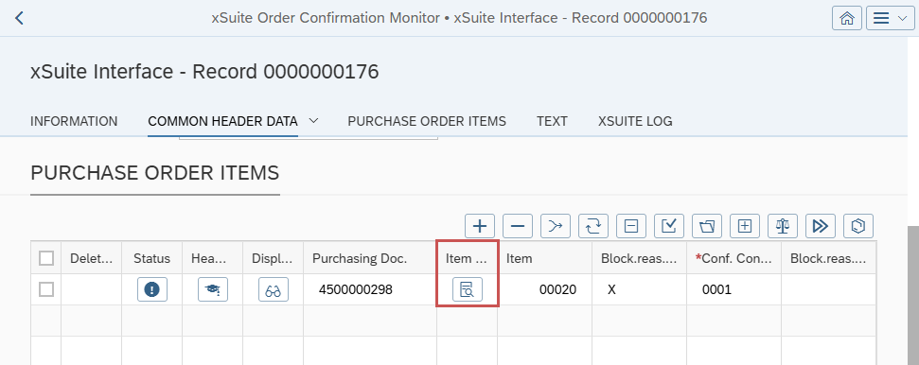Screen dimensions: 919x365
Task: Click the graduation cap header icon
Action: click(213, 289)
